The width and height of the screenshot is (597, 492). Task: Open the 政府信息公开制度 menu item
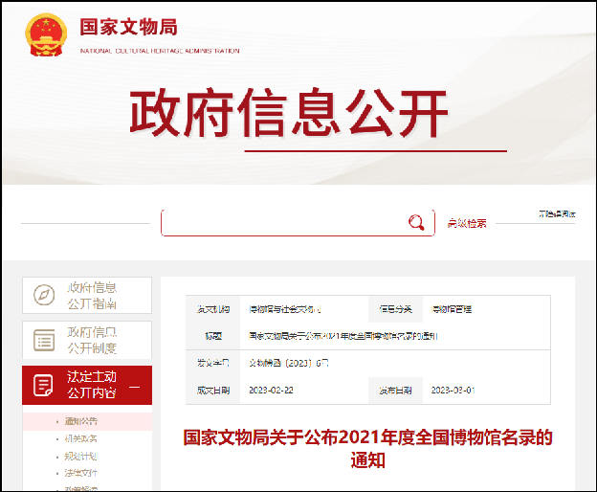tap(92, 340)
